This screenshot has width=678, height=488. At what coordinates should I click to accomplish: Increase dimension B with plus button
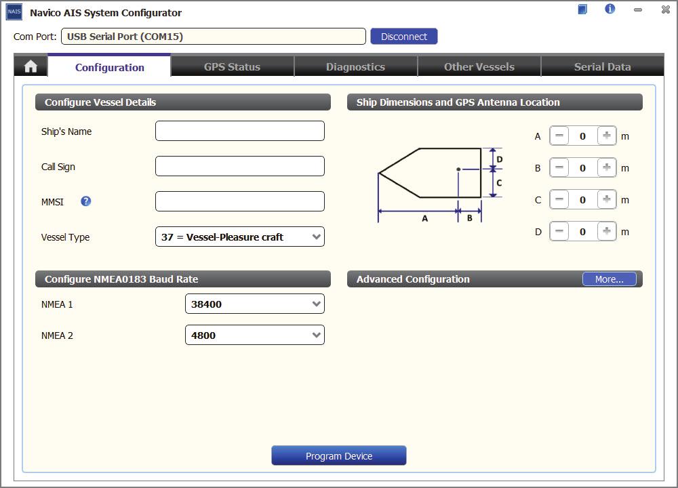tap(607, 167)
